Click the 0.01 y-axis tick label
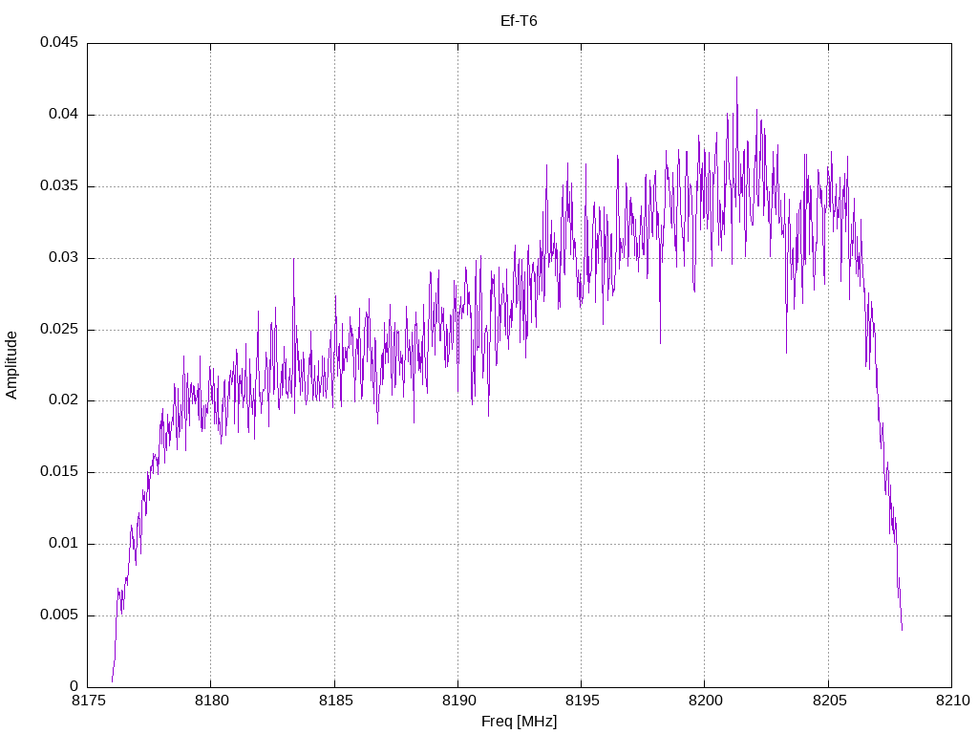The height and width of the screenshot is (734, 978). pos(64,543)
